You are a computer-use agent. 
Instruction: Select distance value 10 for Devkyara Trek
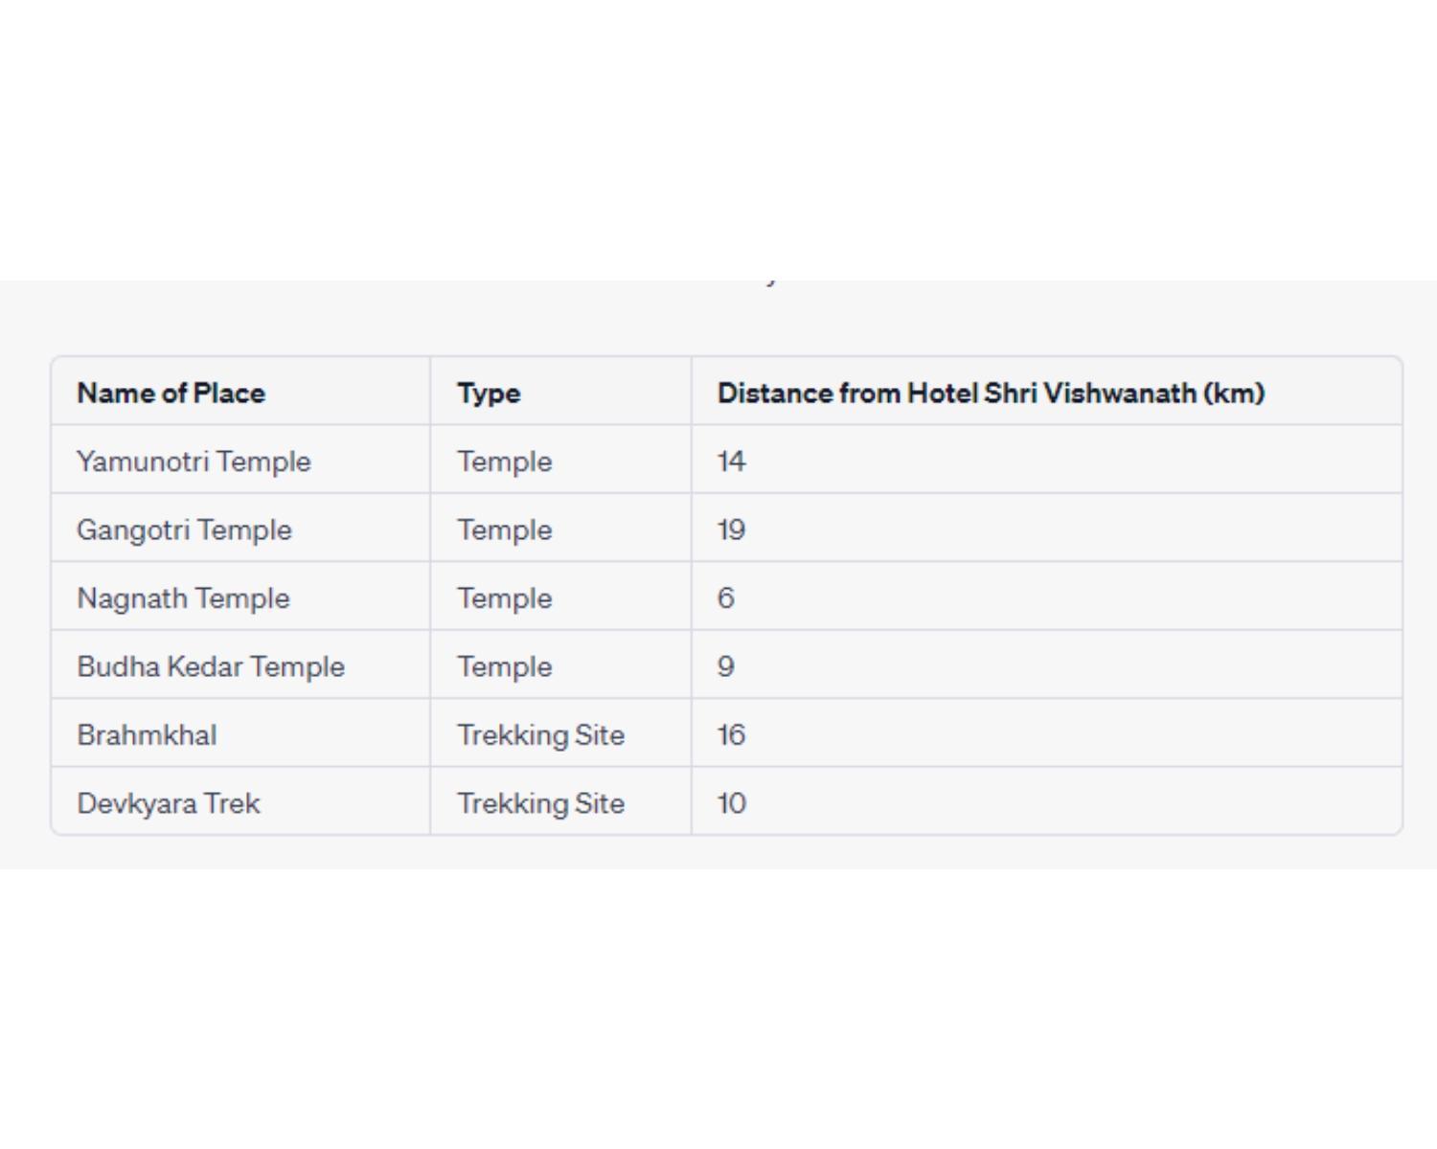pos(732,803)
